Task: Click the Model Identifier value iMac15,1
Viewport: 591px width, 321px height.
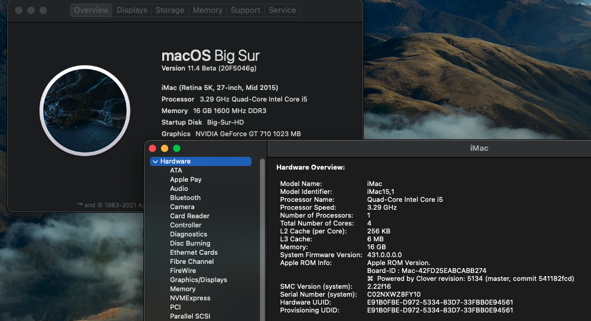Action: (x=381, y=192)
